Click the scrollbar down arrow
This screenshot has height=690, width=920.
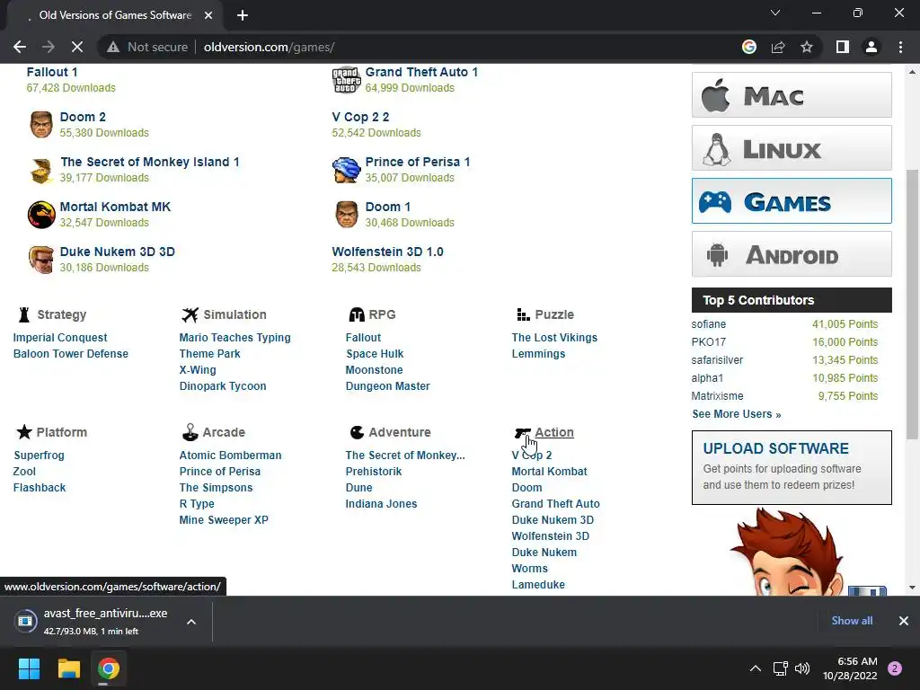point(912,588)
